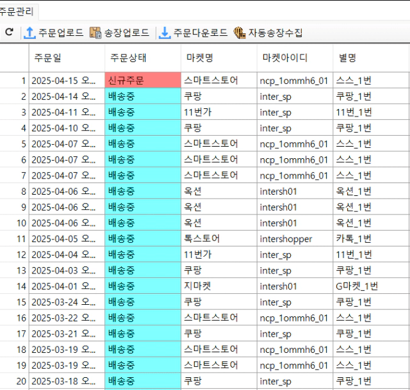Select 2025-03-18 date cell
The width and height of the screenshot is (410, 390).
click(67, 381)
